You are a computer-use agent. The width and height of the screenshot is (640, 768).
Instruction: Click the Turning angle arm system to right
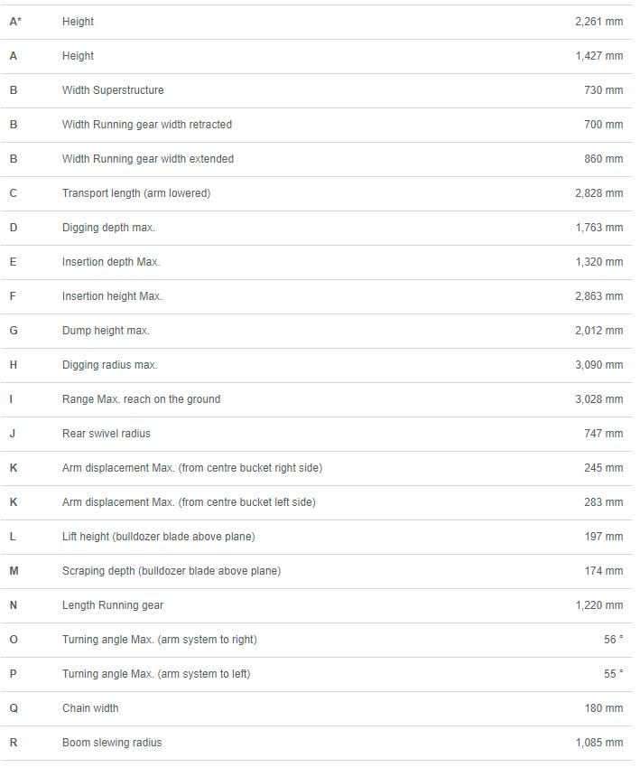[x=160, y=640]
